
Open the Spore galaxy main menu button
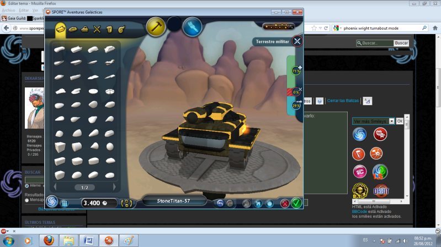tap(52, 201)
